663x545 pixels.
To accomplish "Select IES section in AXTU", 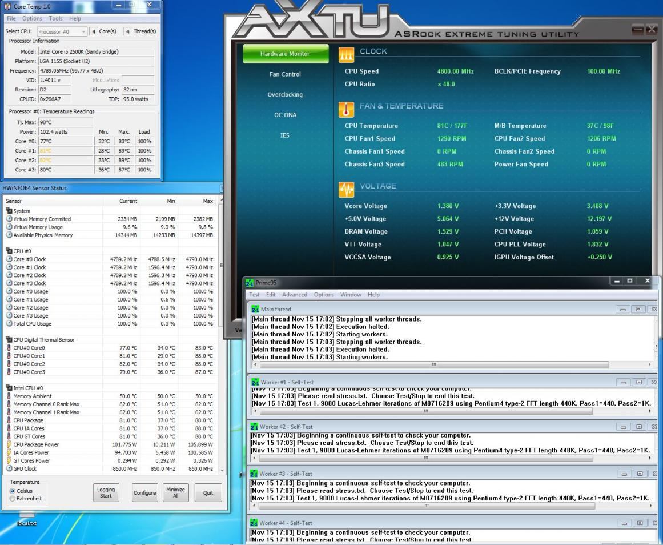I will (x=284, y=135).
